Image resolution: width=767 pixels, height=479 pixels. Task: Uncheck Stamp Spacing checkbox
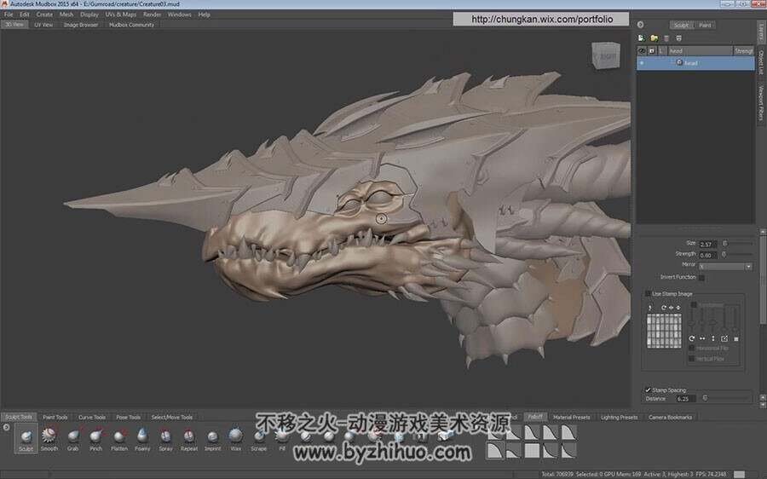[648, 390]
